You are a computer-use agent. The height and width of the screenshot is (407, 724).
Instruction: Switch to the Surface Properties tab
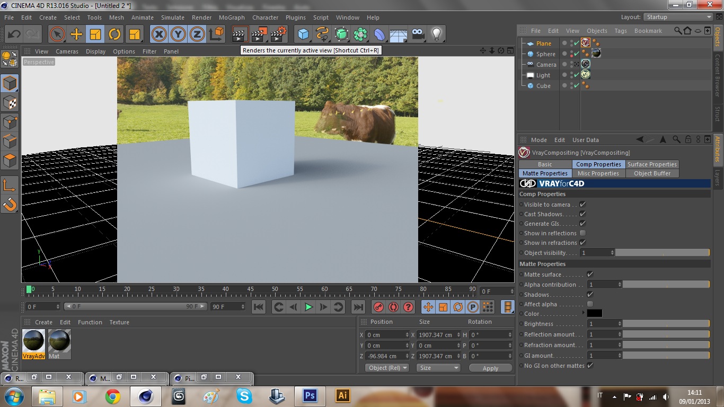(652, 164)
